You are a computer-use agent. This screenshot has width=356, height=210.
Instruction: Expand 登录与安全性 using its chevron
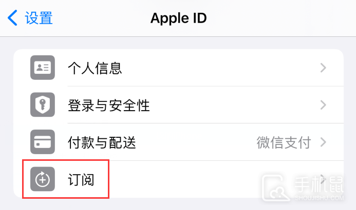[x=323, y=105]
